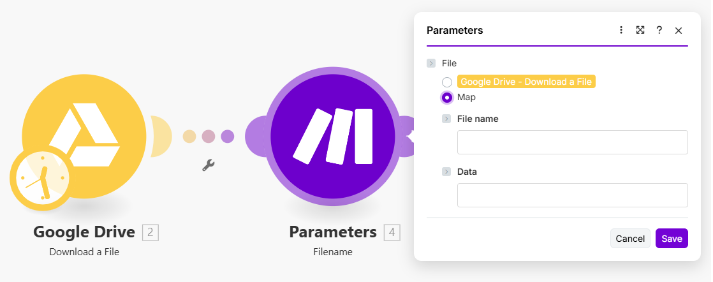Expand the Data field chevron
The width and height of the screenshot is (713, 282).
(x=446, y=172)
